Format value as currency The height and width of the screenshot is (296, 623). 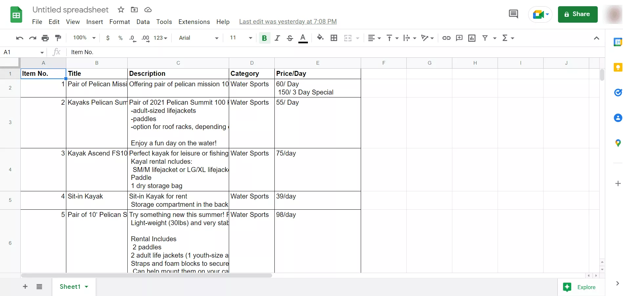coord(108,38)
